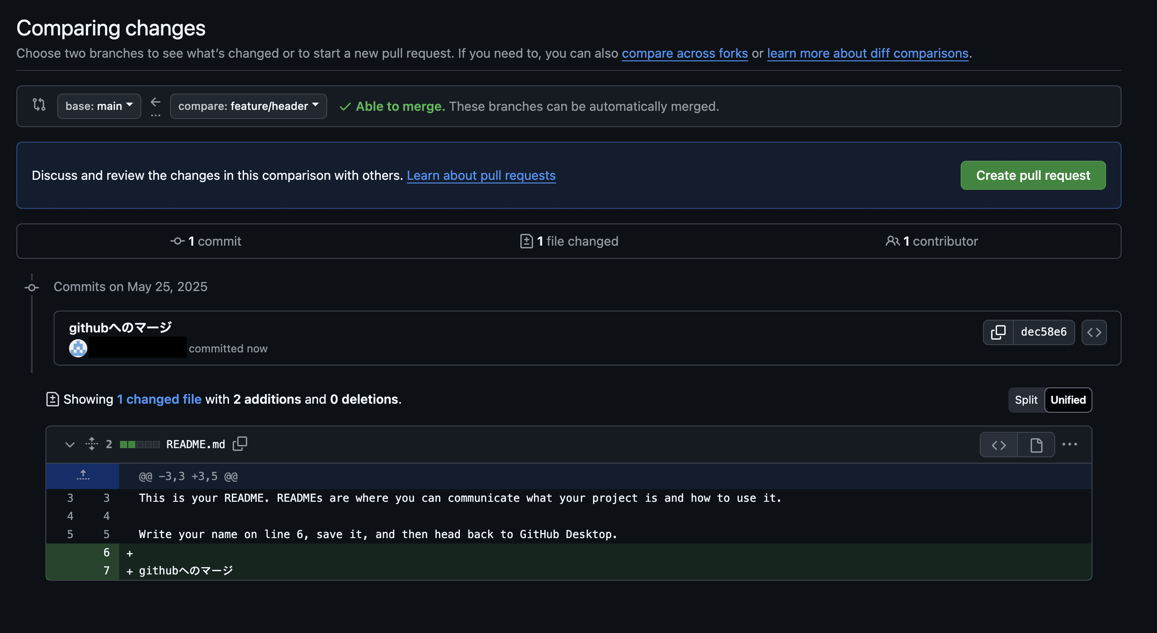Viewport: 1157px width, 633px height.
Task: Select the 1 commit tab
Action: pos(206,241)
